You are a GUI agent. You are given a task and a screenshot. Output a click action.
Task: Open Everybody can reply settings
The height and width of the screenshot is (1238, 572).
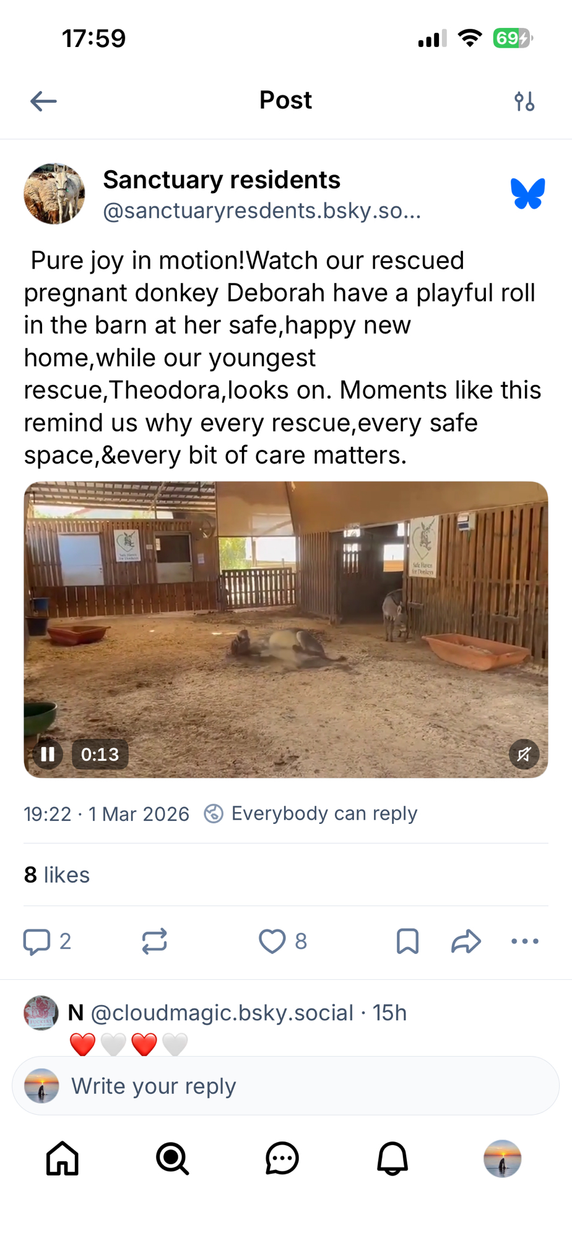pyautogui.click(x=311, y=813)
